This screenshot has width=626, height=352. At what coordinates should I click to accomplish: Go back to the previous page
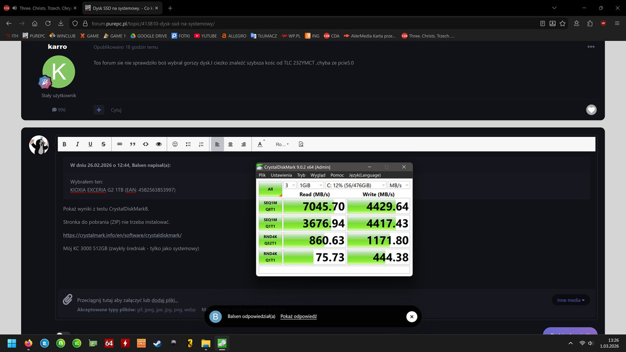tap(9, 23)
